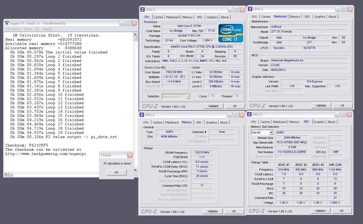Click the BIOS Version L0.04C field

(x=309, y=65)
